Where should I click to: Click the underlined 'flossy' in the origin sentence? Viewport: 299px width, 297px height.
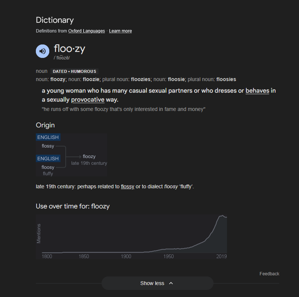pyautogui.click(x=127, y=186)
